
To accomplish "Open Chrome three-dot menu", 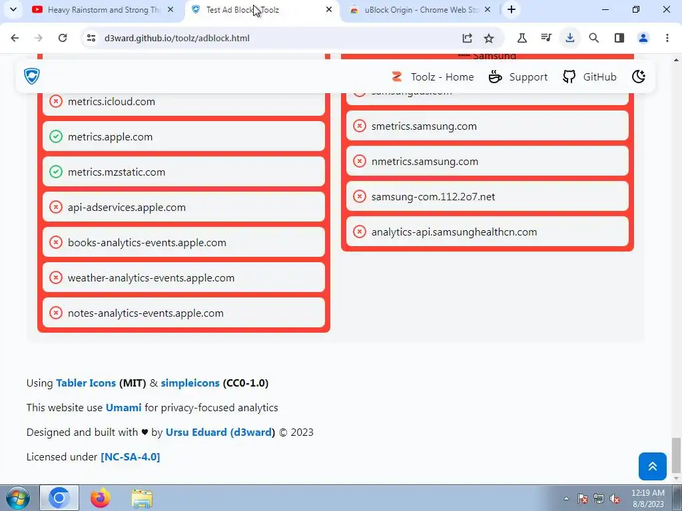I will (x=667, y=38).
